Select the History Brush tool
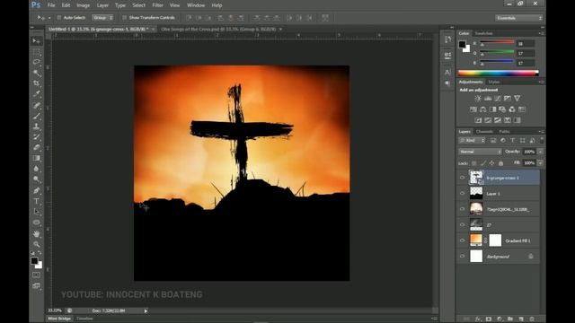575x323 pixels. pyautogui.click(x=36, y=137)
